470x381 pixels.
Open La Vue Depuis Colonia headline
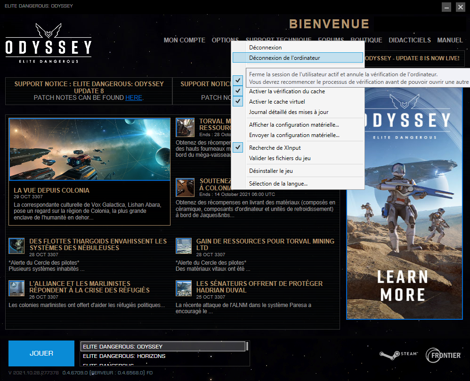coord(51,190)
